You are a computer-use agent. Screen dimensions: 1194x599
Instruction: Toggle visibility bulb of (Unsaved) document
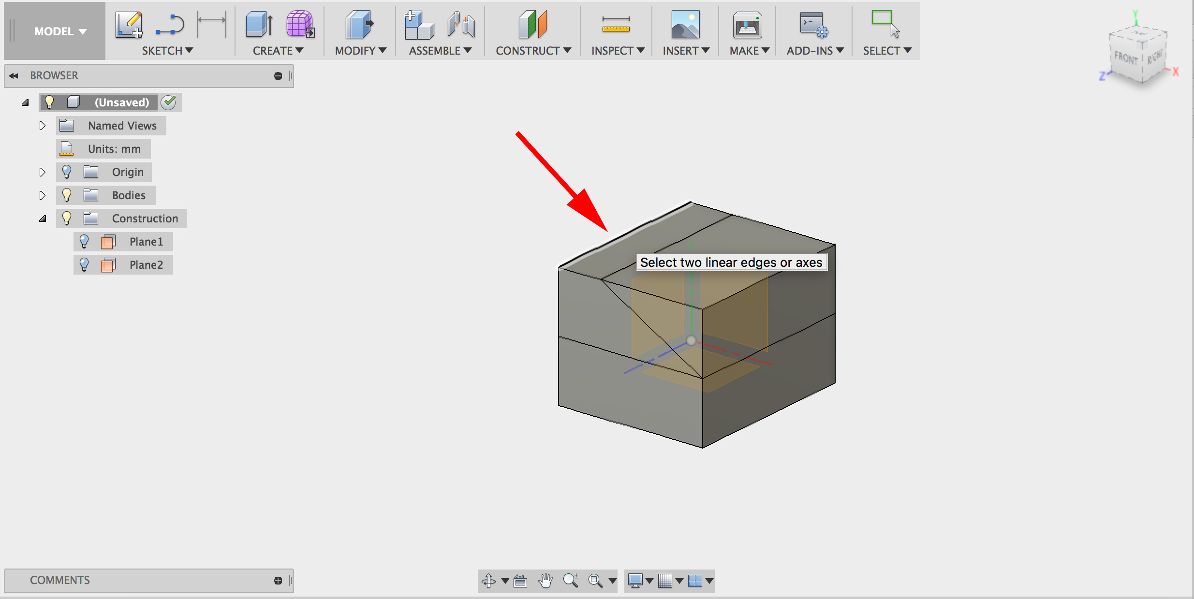pyautogui.click(x=49, y=102)
